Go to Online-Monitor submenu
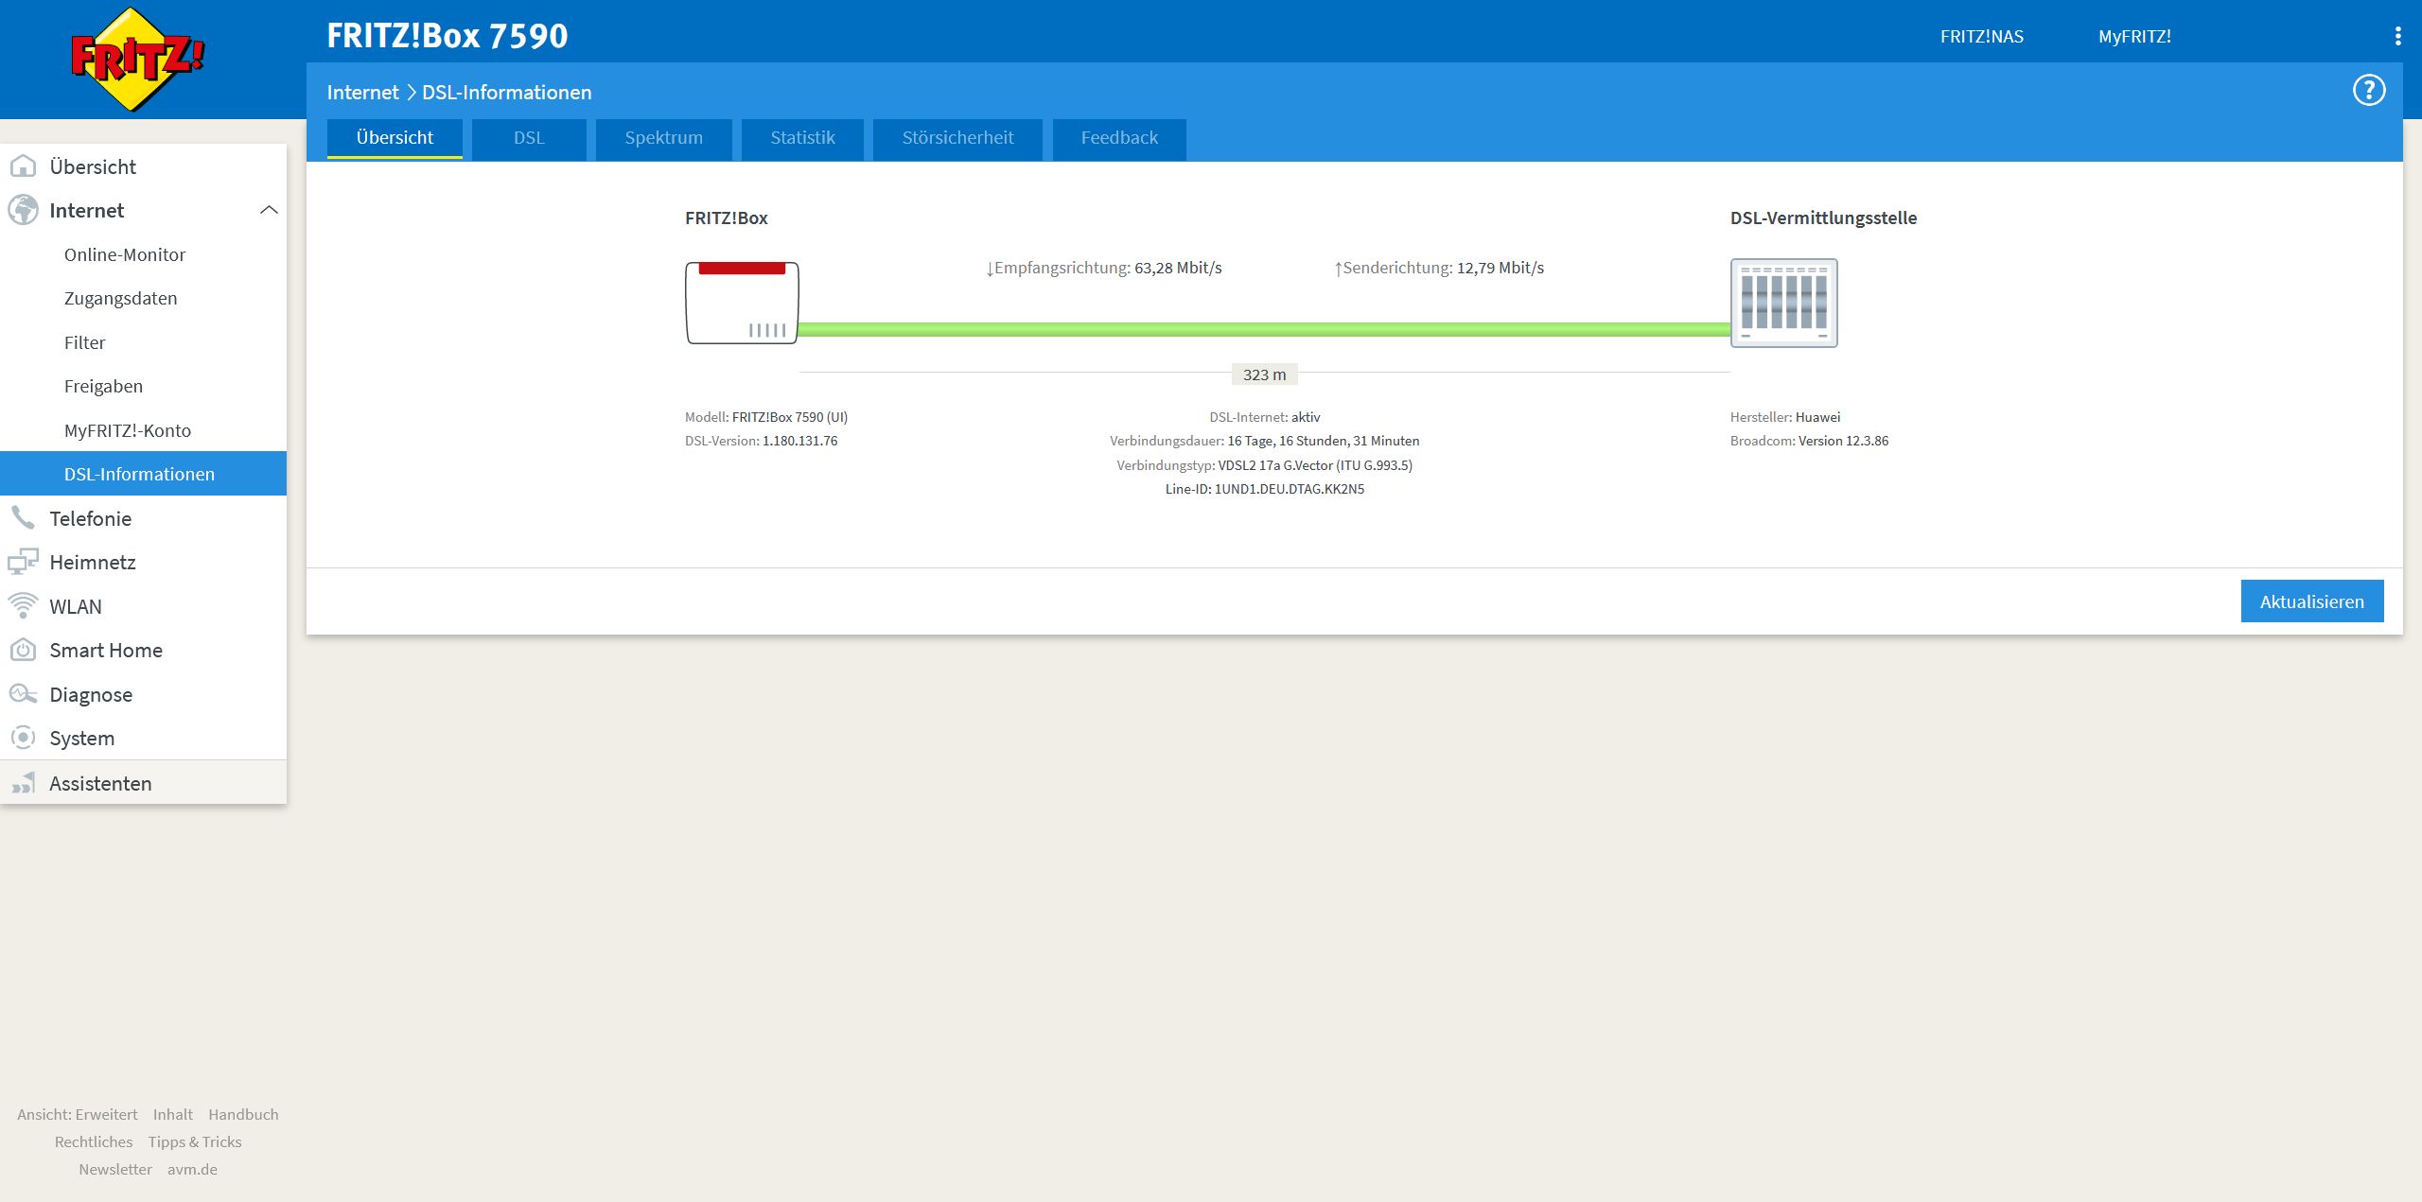This screenshot has width=2422, height=1202. 125,254
